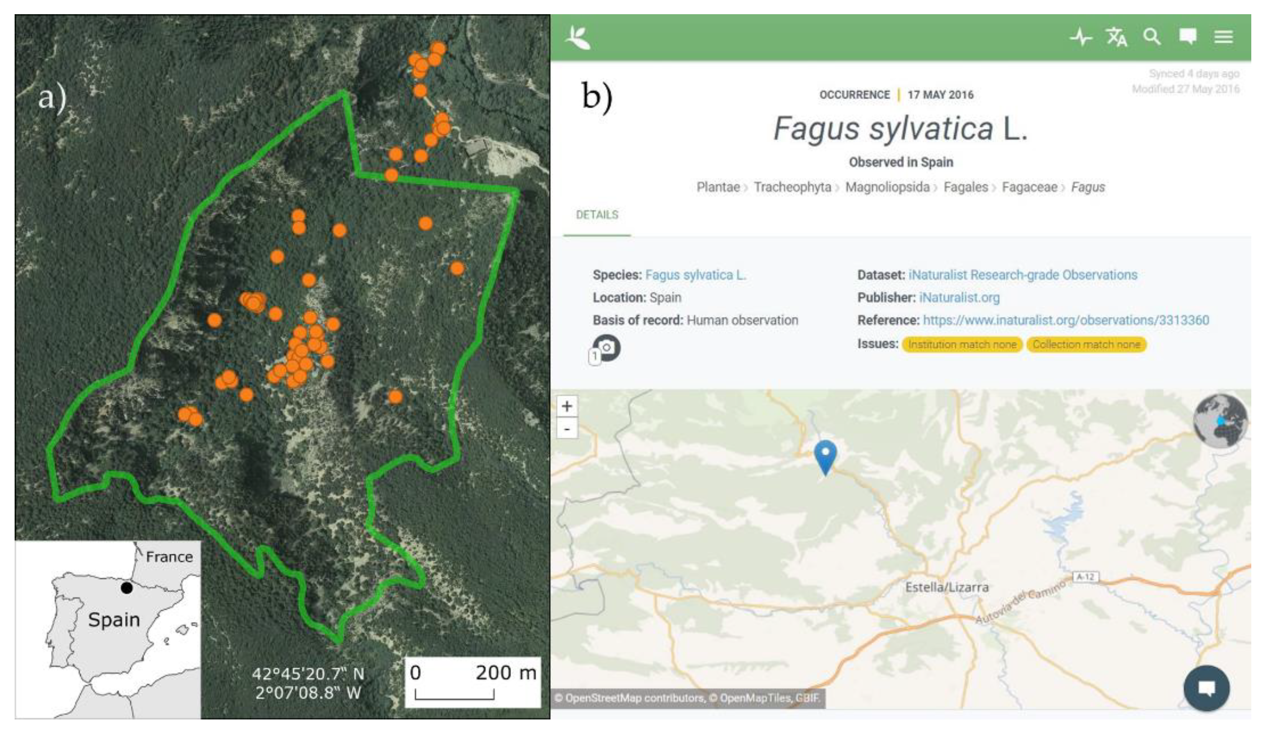Viewport: 1268px width, 737px height.
Task: Open the iNaturalist.org publisher link
Action: [x=959, y=298]
